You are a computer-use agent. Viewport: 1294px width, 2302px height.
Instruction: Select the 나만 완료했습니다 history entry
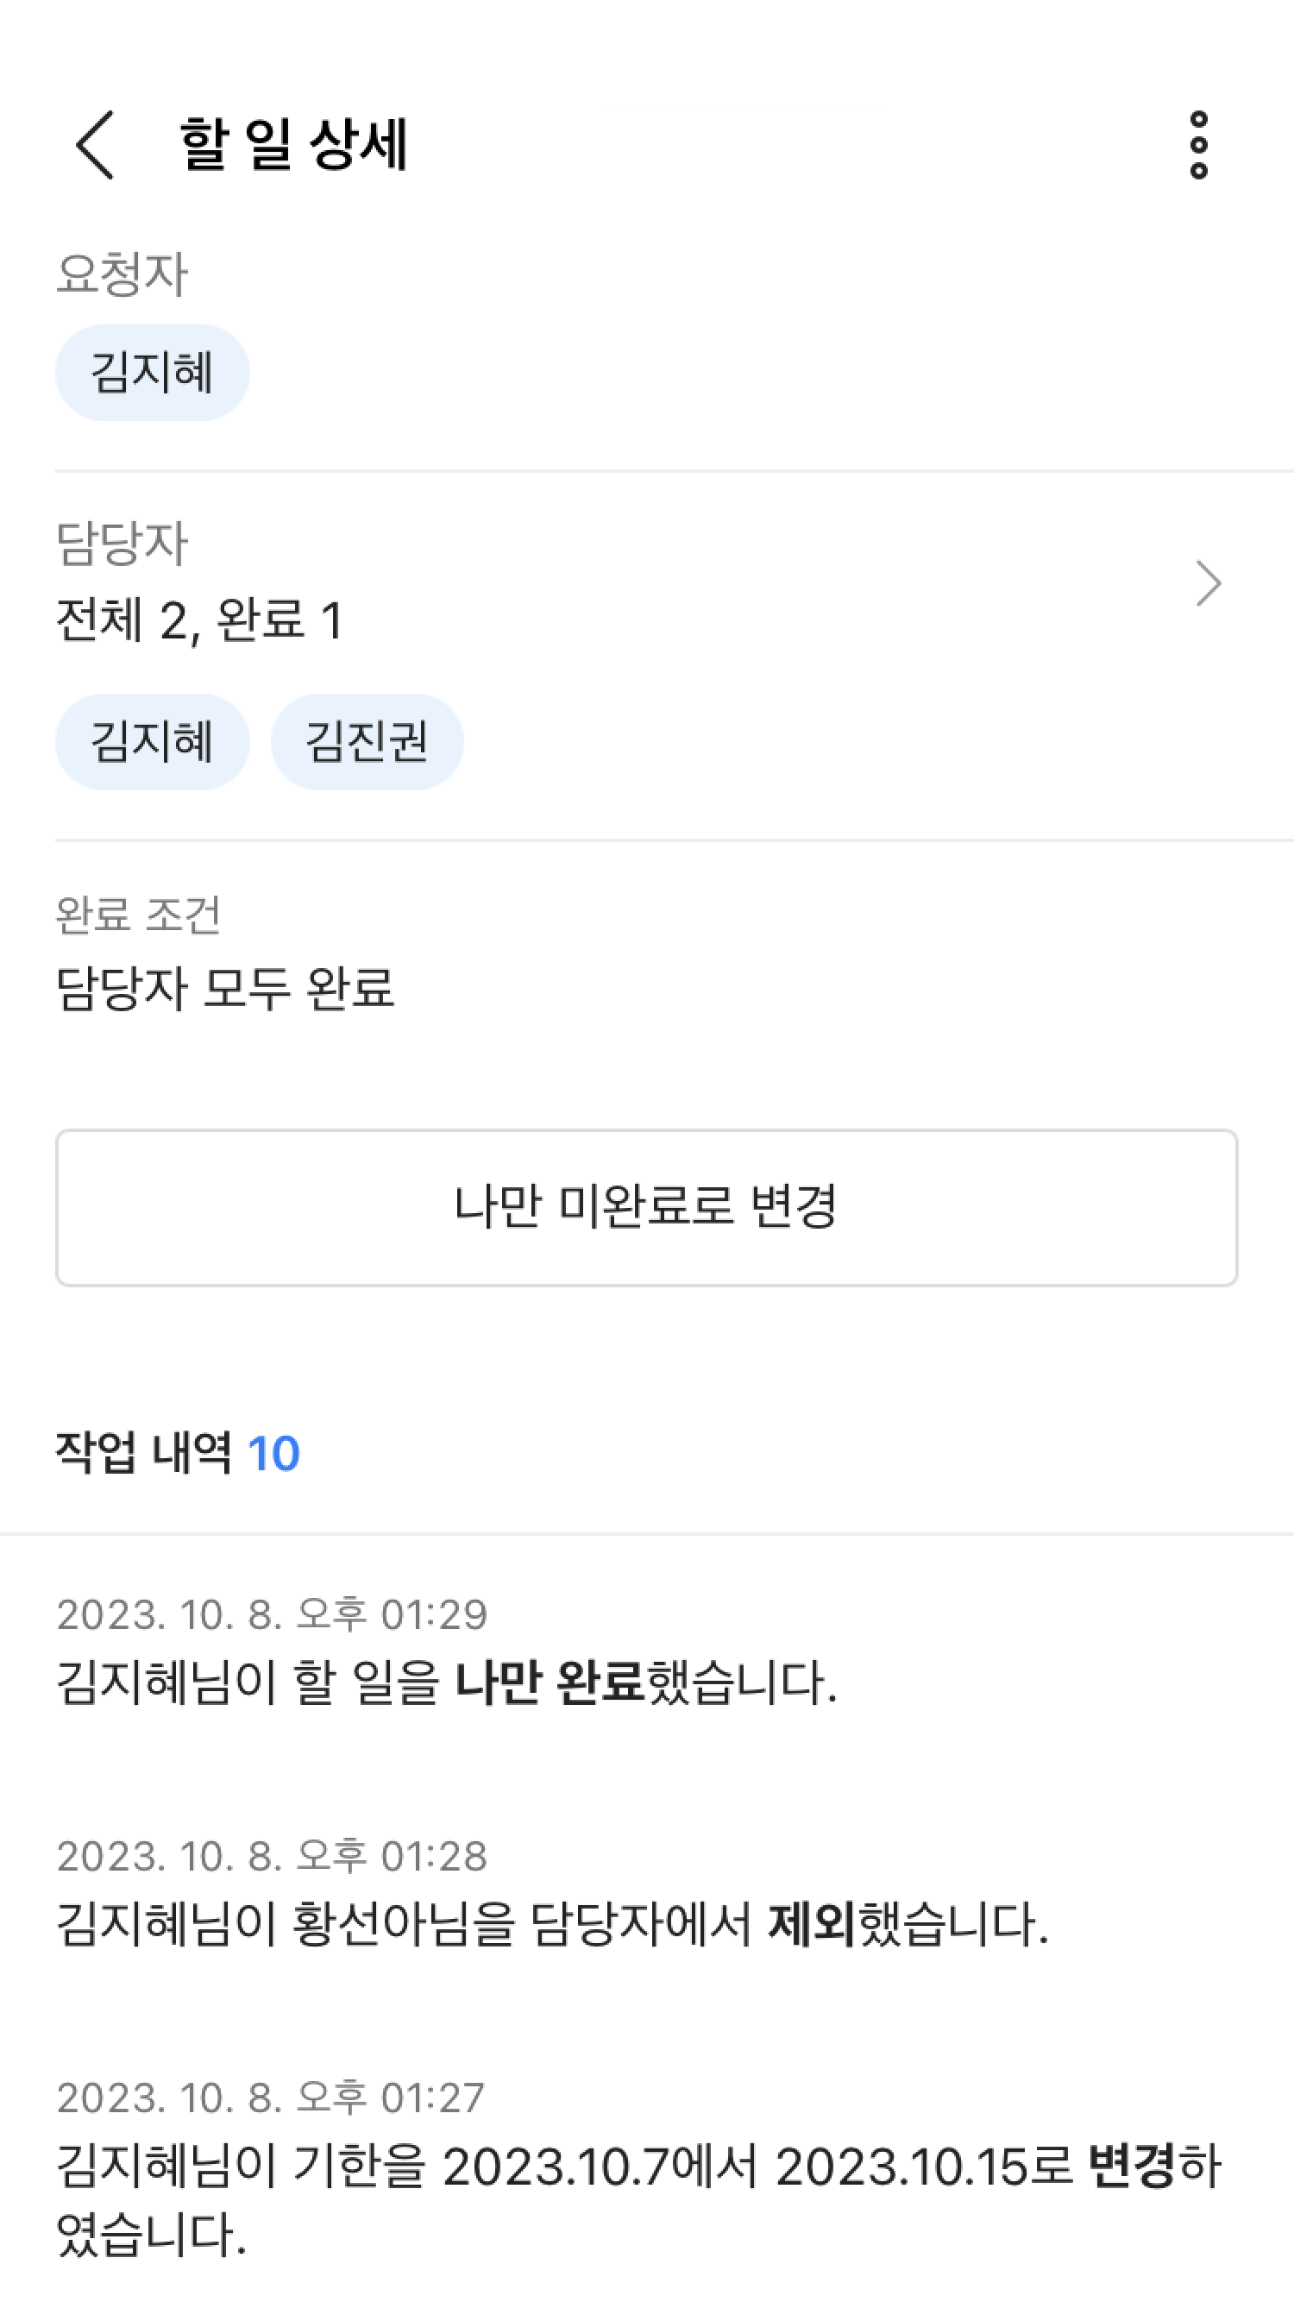click(447, 1682)
